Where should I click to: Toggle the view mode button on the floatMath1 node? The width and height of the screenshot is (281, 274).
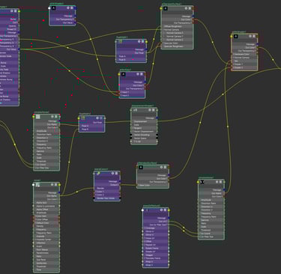click(x=142, y=41)
